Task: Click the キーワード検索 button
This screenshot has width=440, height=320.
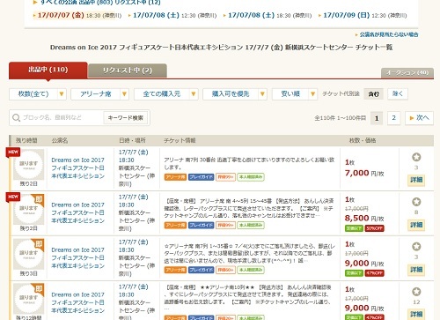Action: (126, 118)
